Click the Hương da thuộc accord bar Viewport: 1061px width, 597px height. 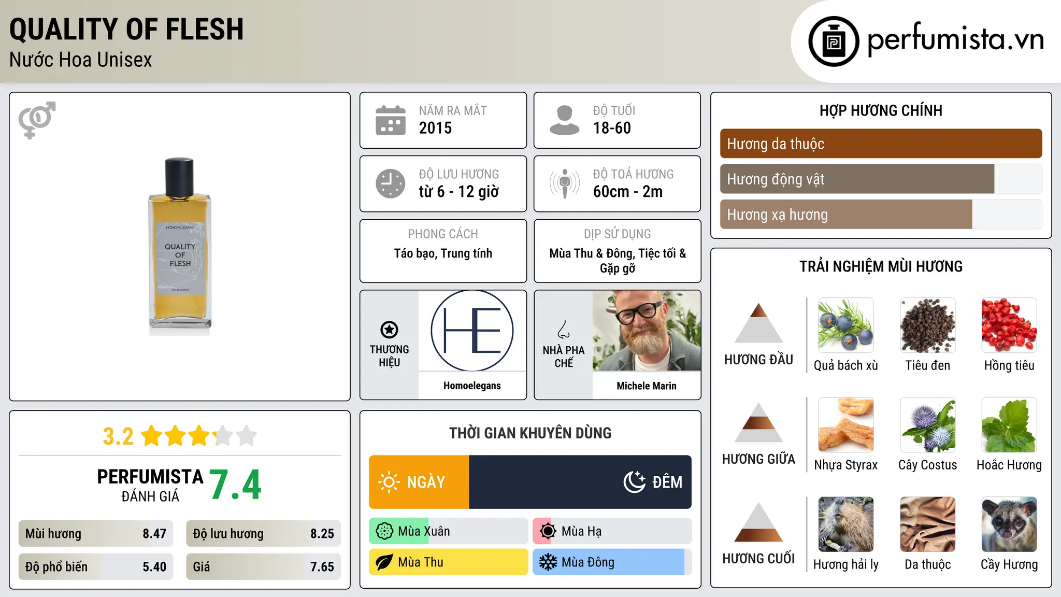pyautogui.click(x=881, y=144)
